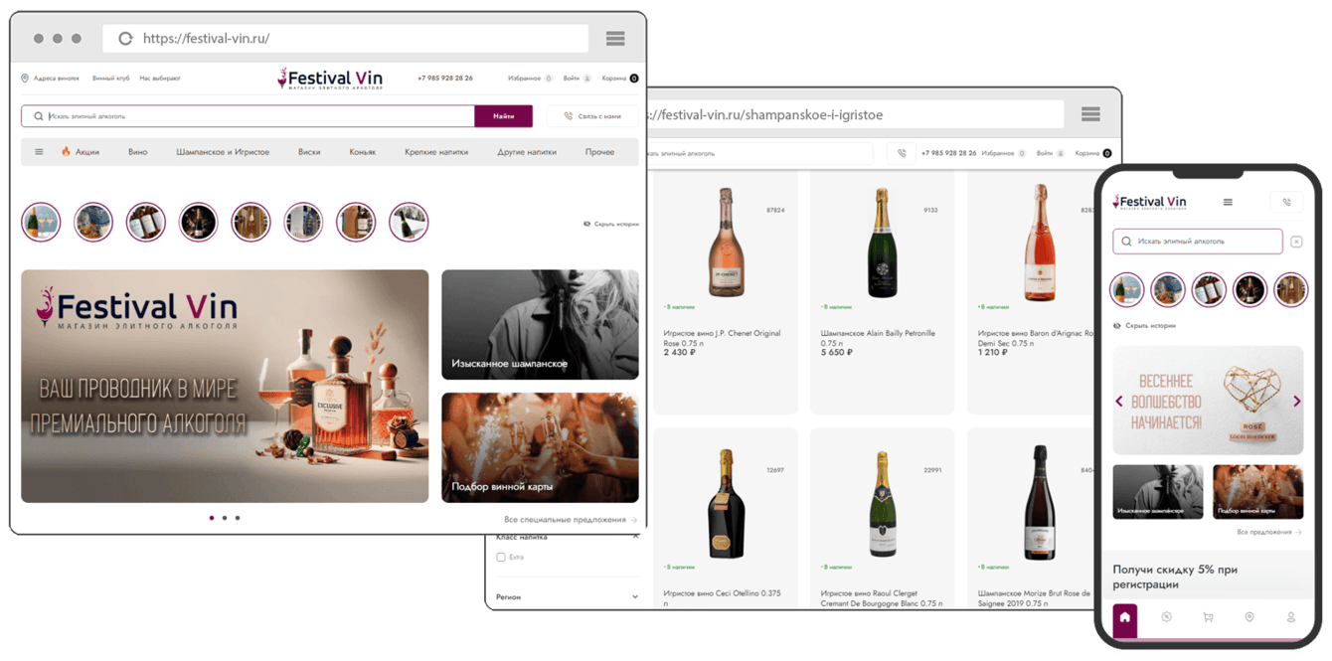Open the Изысканное шампанское banner on desktop homepage
1332x661 pixels.
[540, 324]
